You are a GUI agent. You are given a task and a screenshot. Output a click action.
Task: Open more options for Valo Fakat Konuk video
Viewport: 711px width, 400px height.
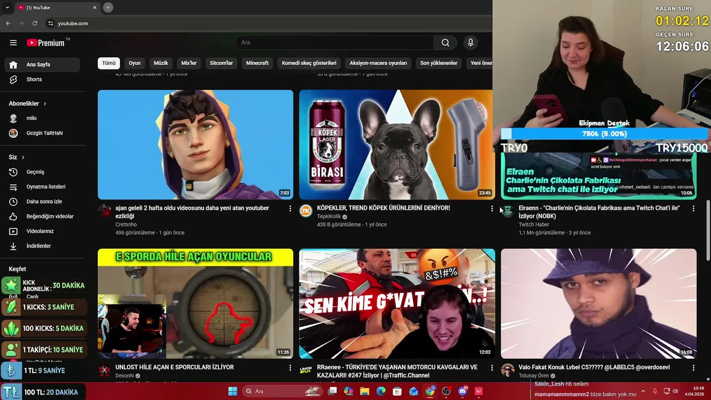693,368
